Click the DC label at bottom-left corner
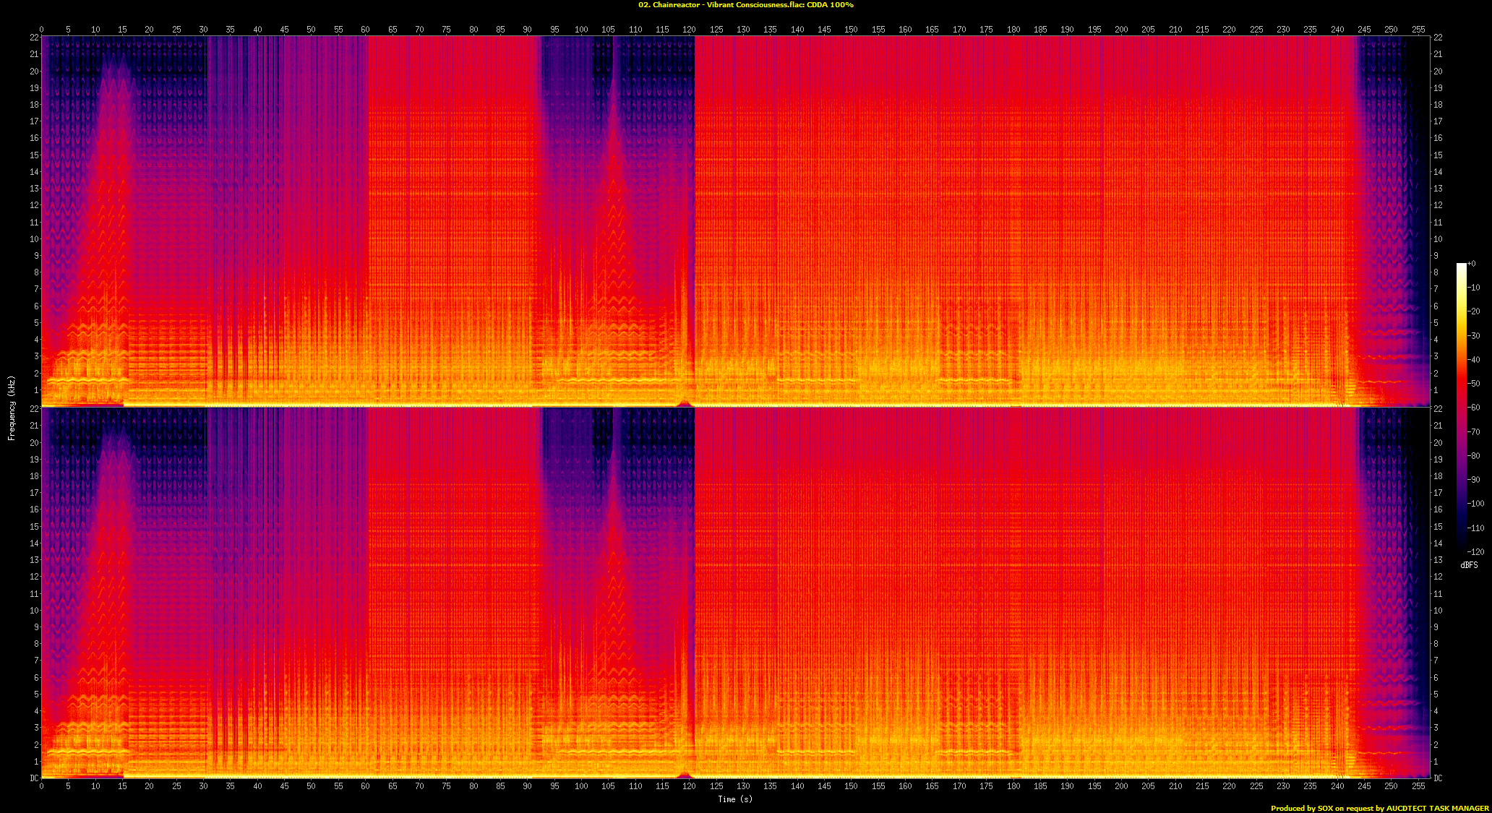Image resolution: width=1492 pixels, height=813 pixels. pos(34,778)
